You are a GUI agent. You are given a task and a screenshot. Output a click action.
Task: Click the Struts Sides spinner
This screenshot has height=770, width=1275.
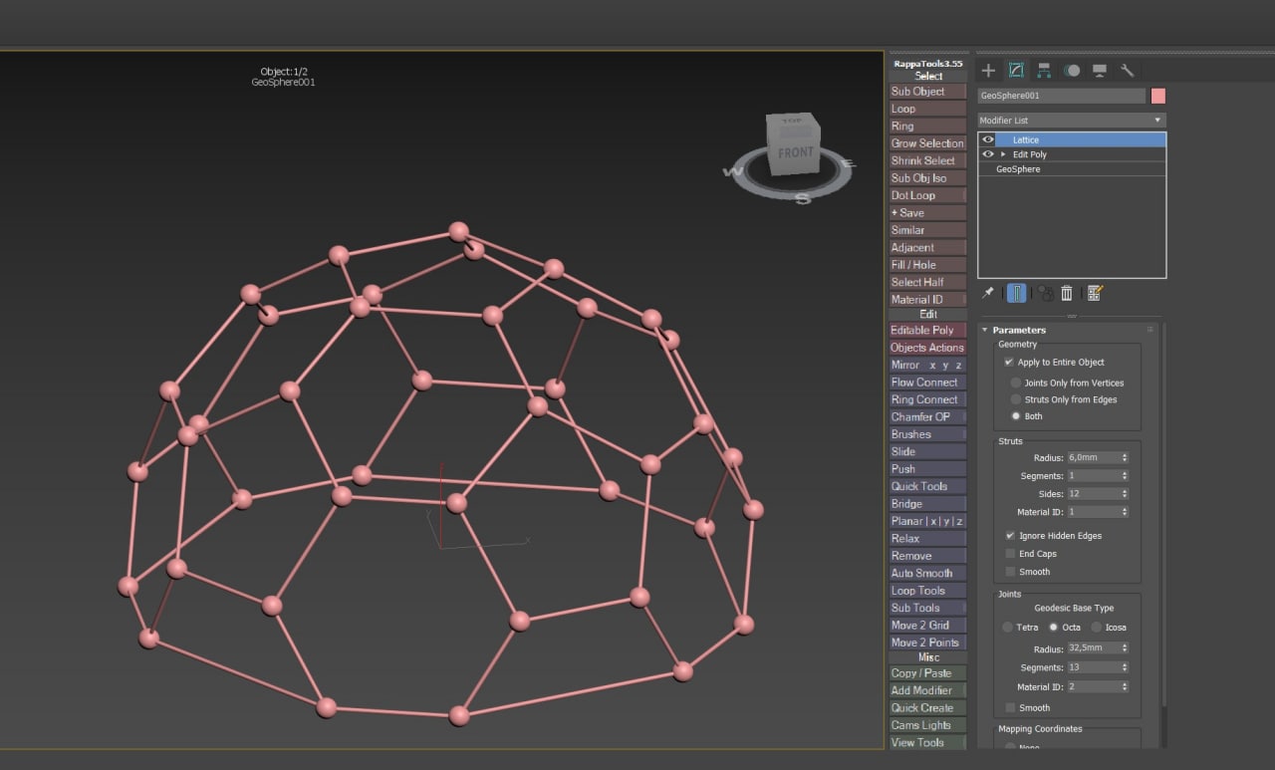(x=1125, y=494)
